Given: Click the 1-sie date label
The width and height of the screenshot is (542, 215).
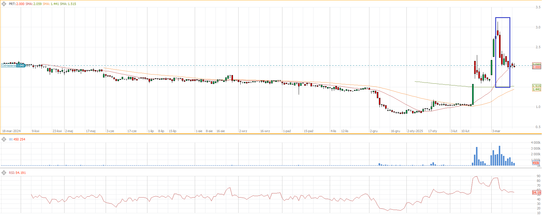Looking at the screenshot, I should click(x=199, y=131).
